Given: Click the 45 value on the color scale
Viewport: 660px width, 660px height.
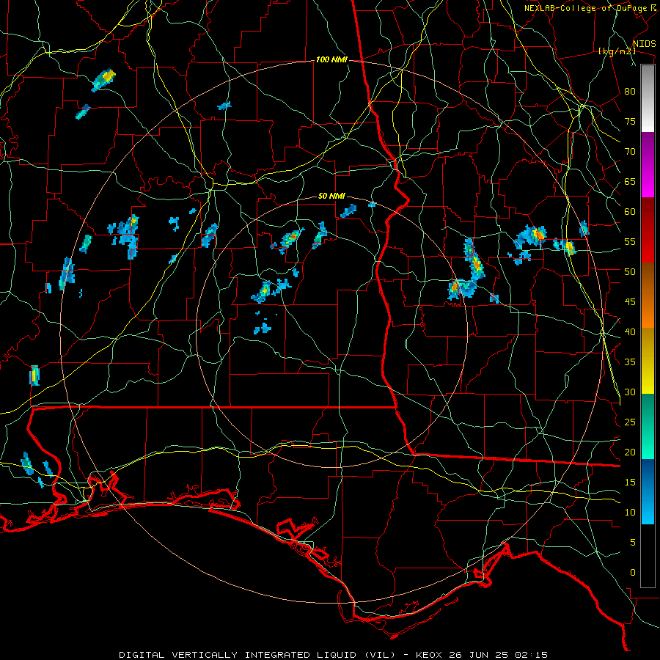Looking at the screenshot, I should click(x=630, y=302).
